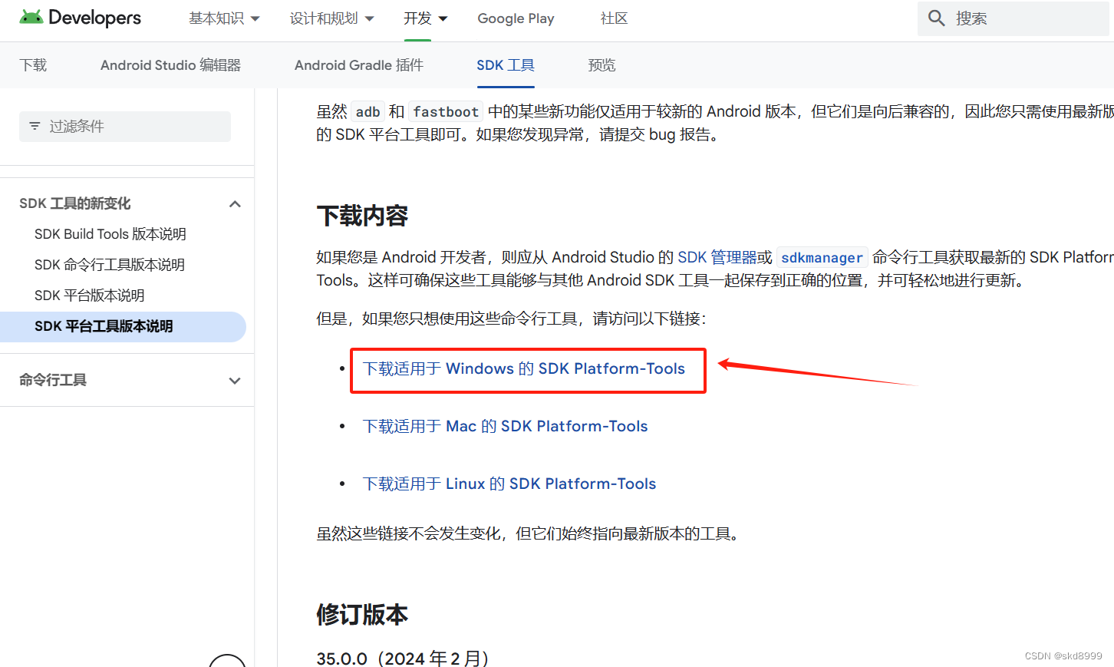Click the search magnifier icon
1114x667 pixels.
point(936,18)
